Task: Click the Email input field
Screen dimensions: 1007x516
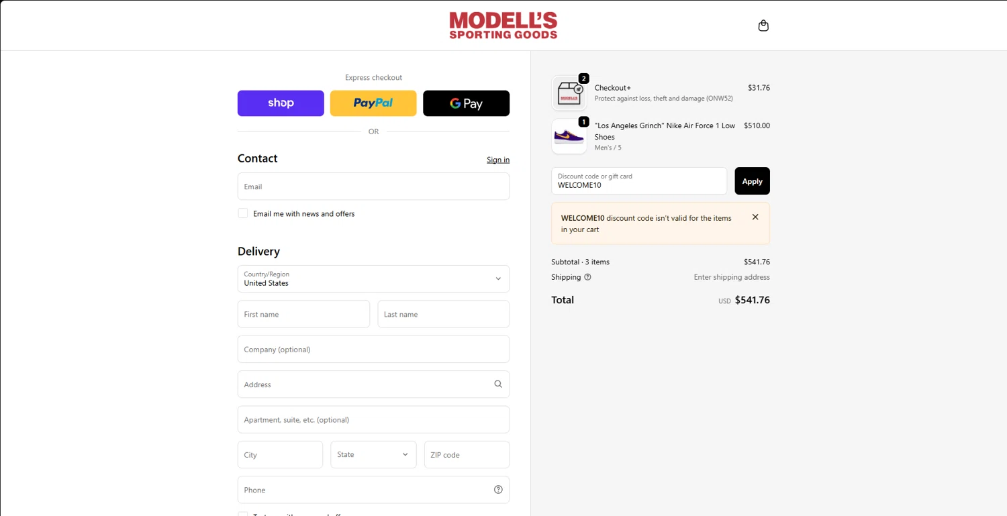Action: coord(373,187)
